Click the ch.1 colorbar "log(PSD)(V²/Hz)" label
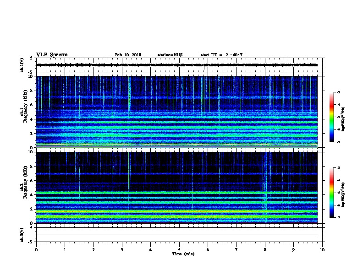363x280 pixels. pos(343,119)
